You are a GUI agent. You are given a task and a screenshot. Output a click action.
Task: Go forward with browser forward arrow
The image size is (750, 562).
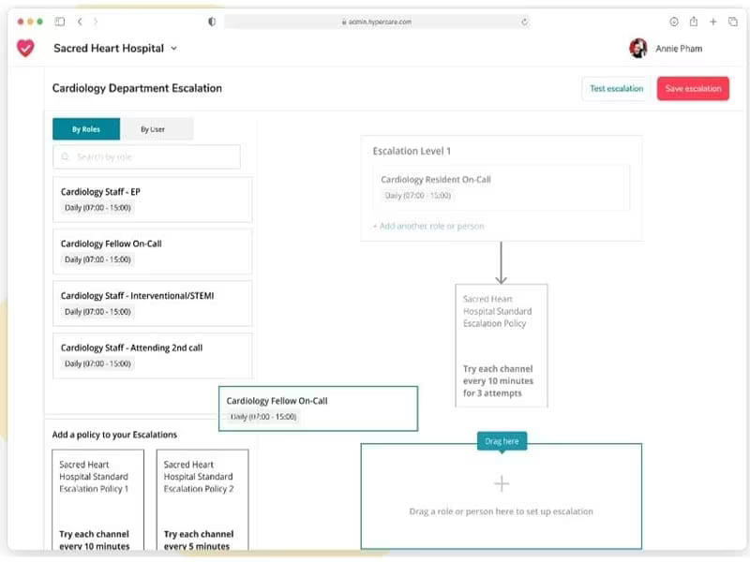click(x=96, y=22)
